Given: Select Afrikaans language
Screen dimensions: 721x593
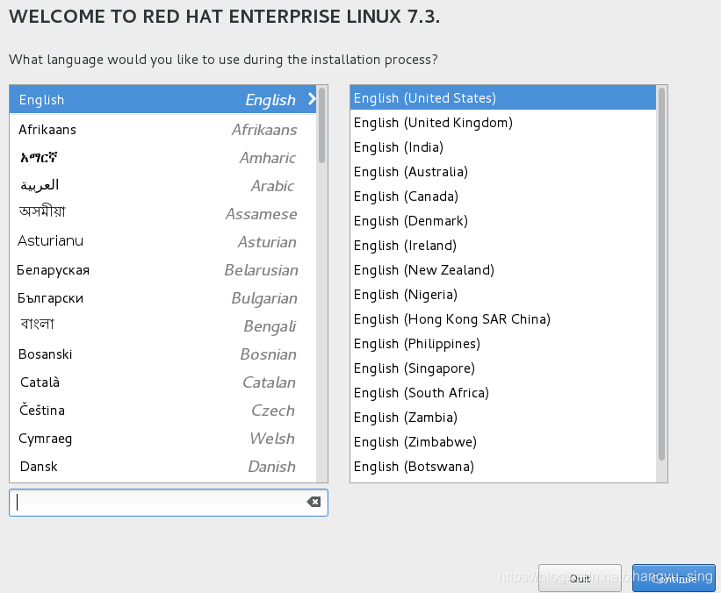Looking at the screenshot, I should pyautogui.click(x=162, y=130).
